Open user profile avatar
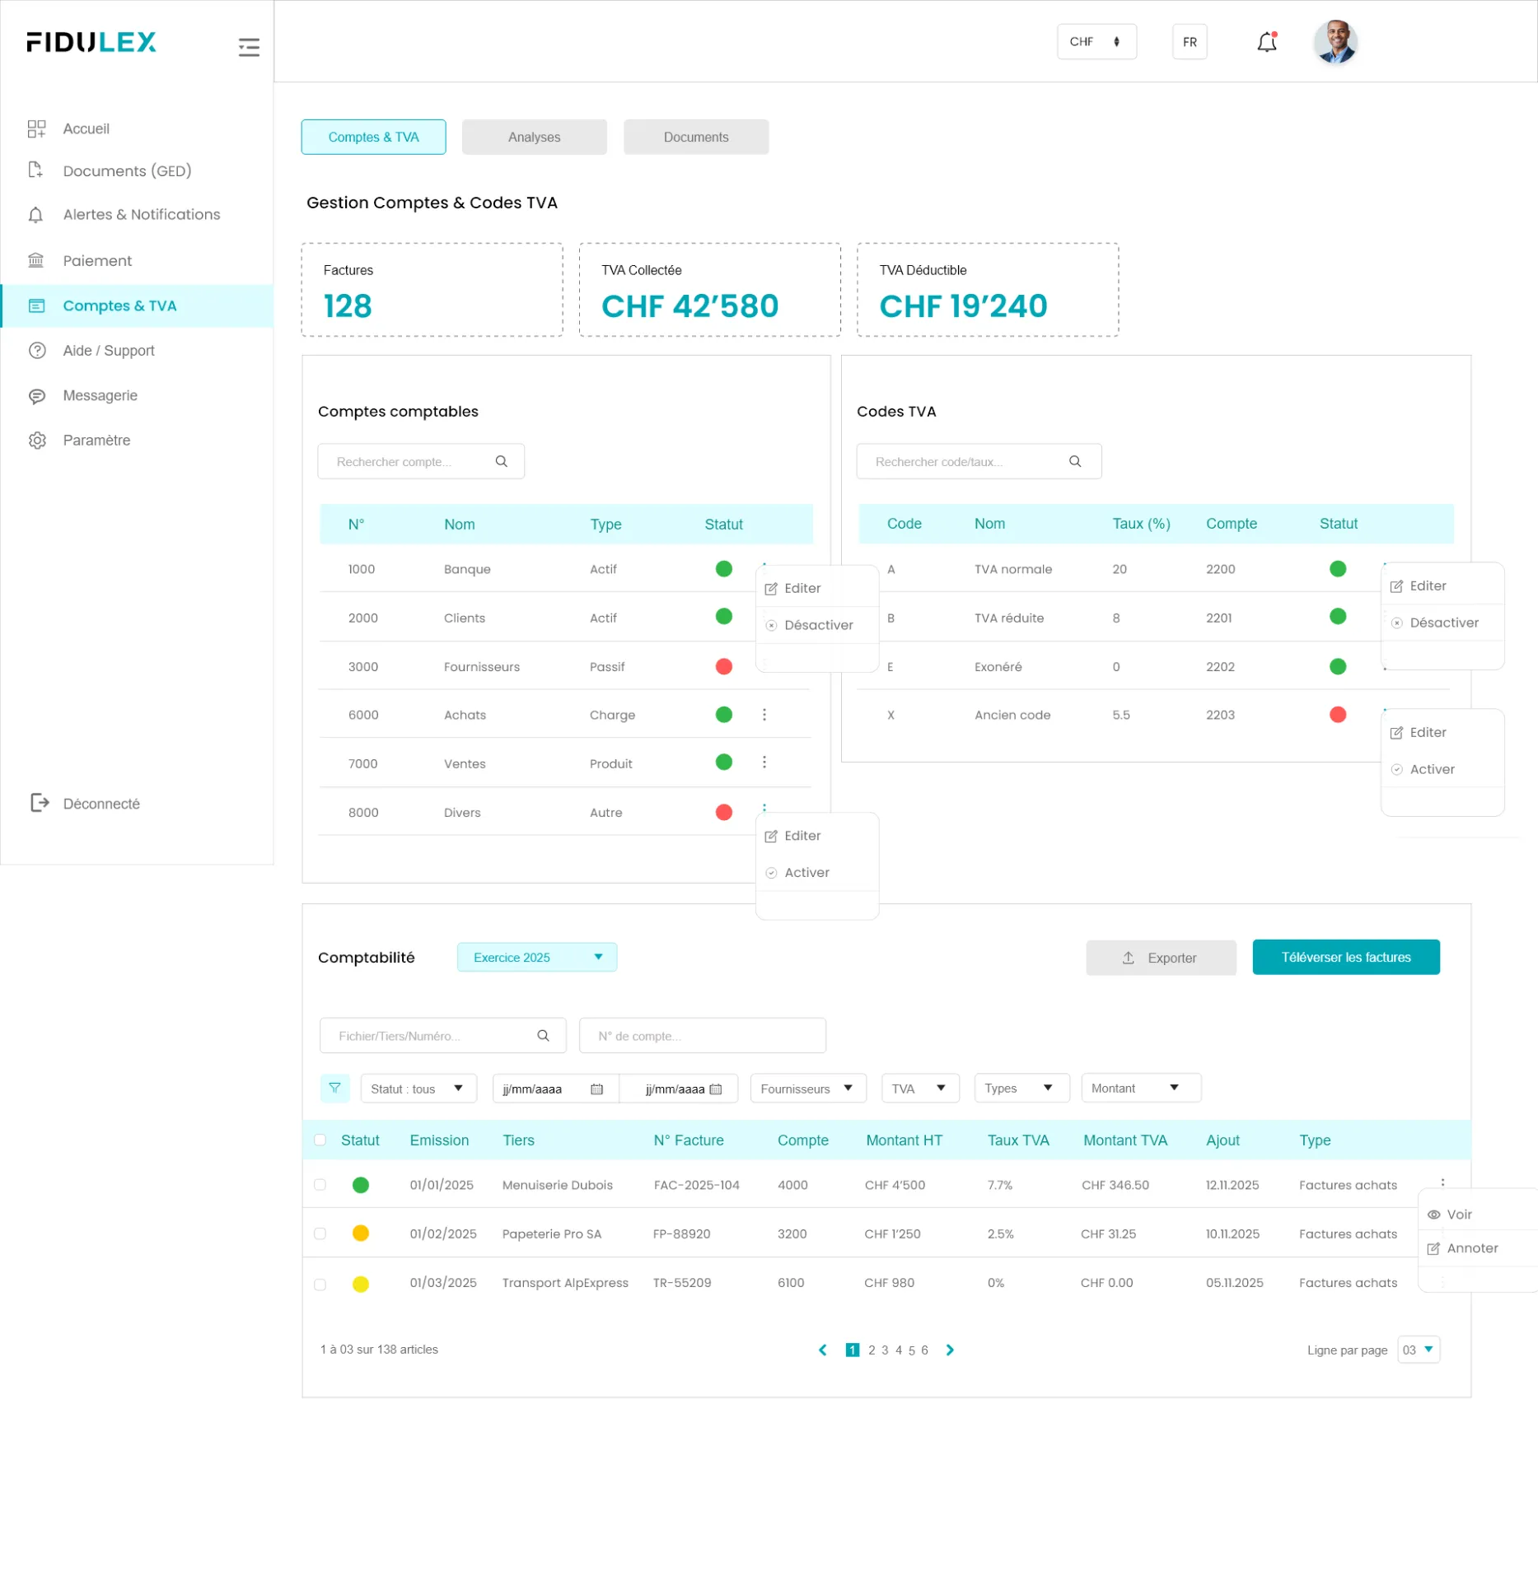 pos(1335,42)
